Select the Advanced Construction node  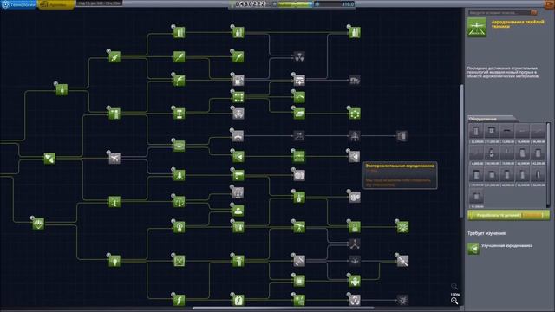coord(180,114)
